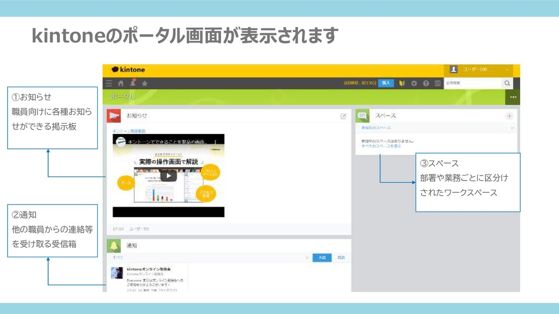Click the green 通知 bell icon
This screenshot has width=559, height=314.
(x=114, y=246)
